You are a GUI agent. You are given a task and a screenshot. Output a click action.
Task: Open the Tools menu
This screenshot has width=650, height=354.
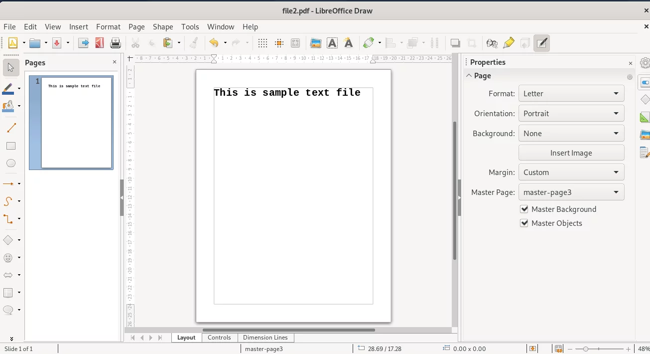190,26
